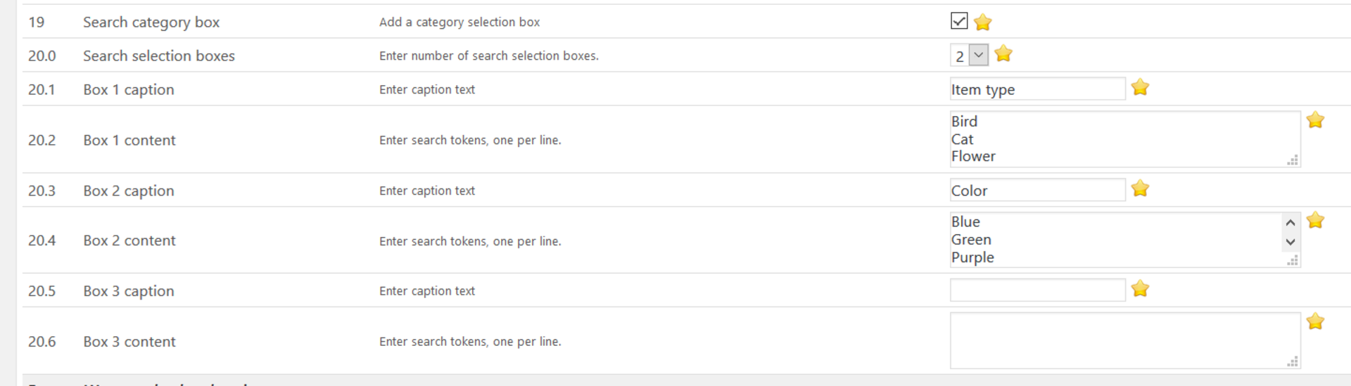Click star icon beside Box 3 content textarea

pos(1315,321)
